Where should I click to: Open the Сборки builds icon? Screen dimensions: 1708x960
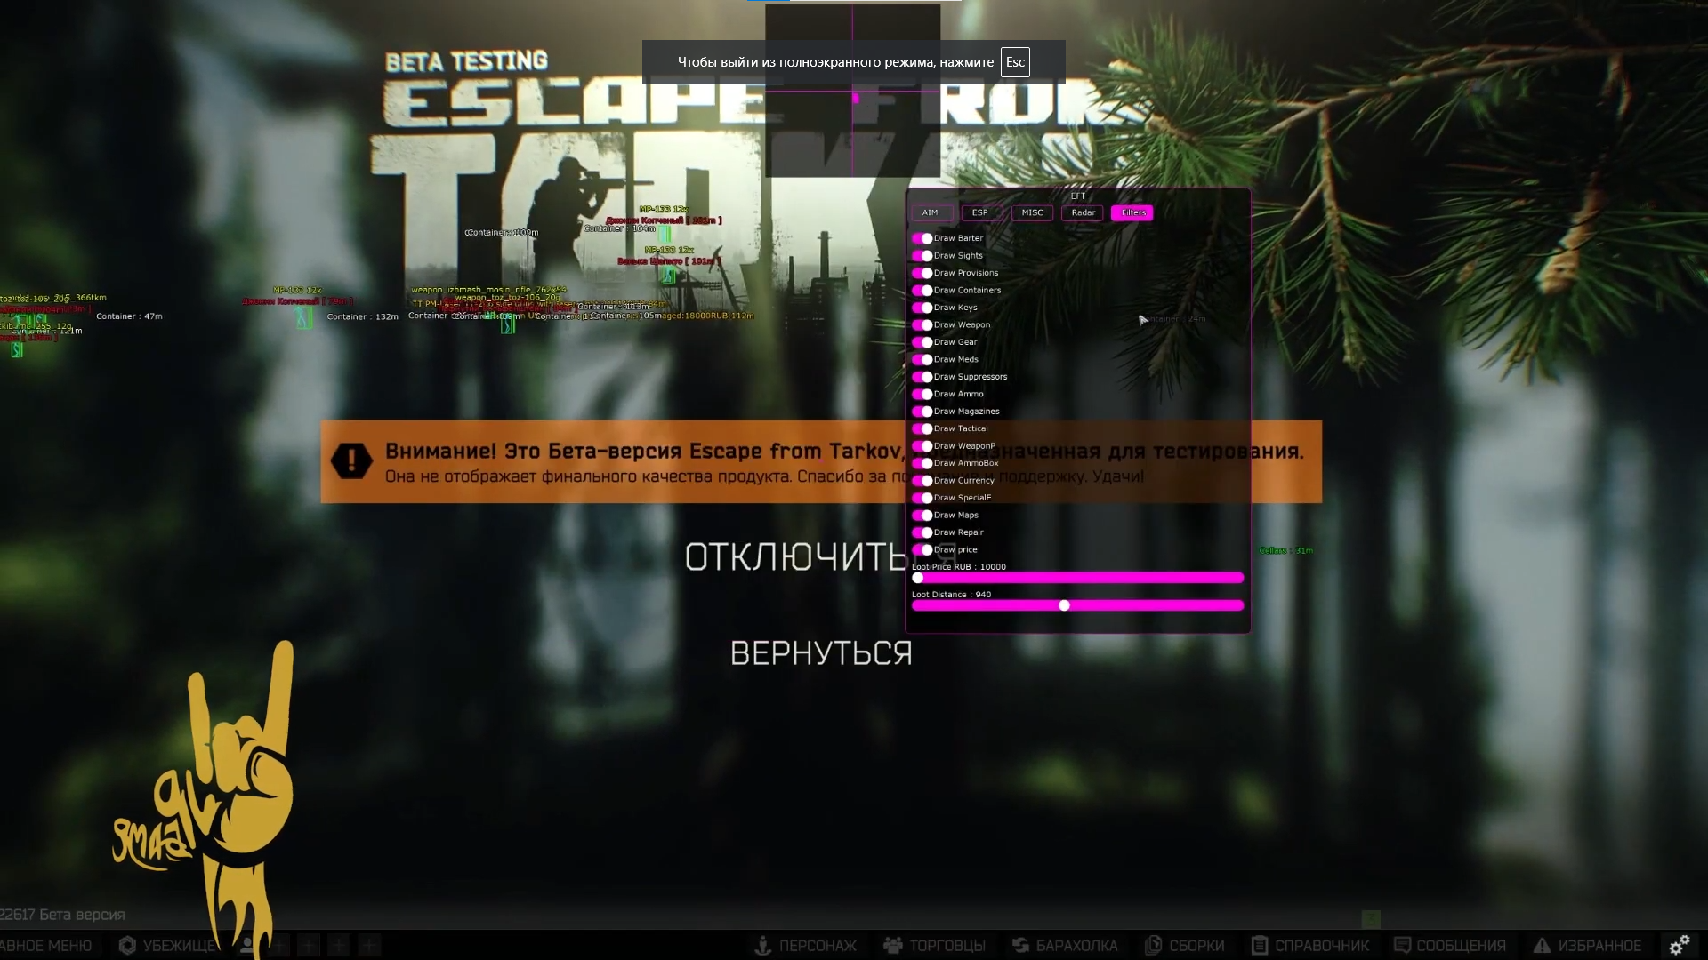coord(1154,946)
